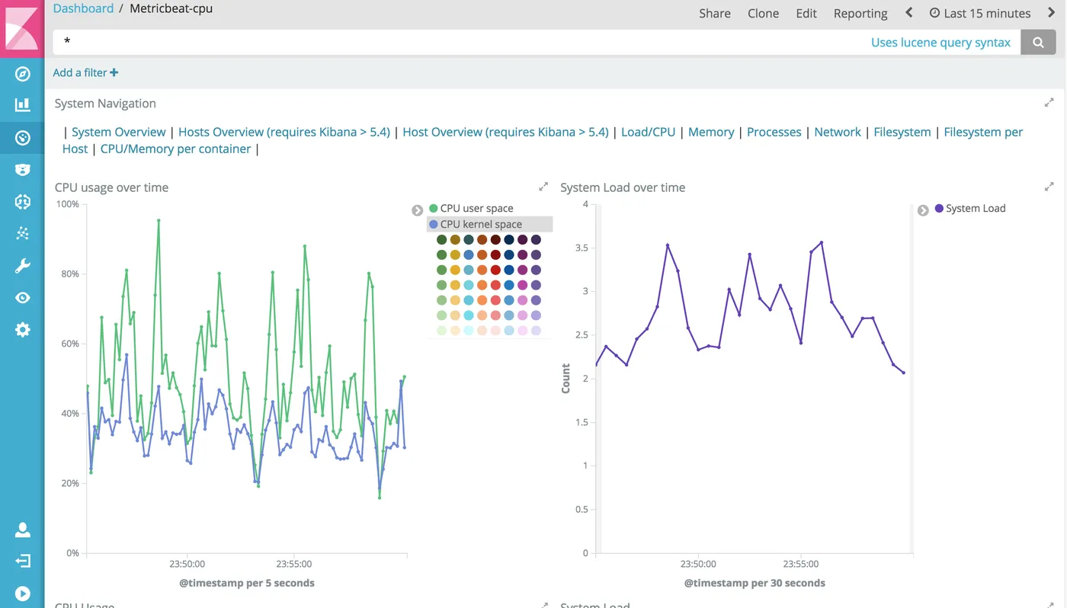
Task: Open Dashboard via the gauge sidebar icon
Action: tap(23, 138)
